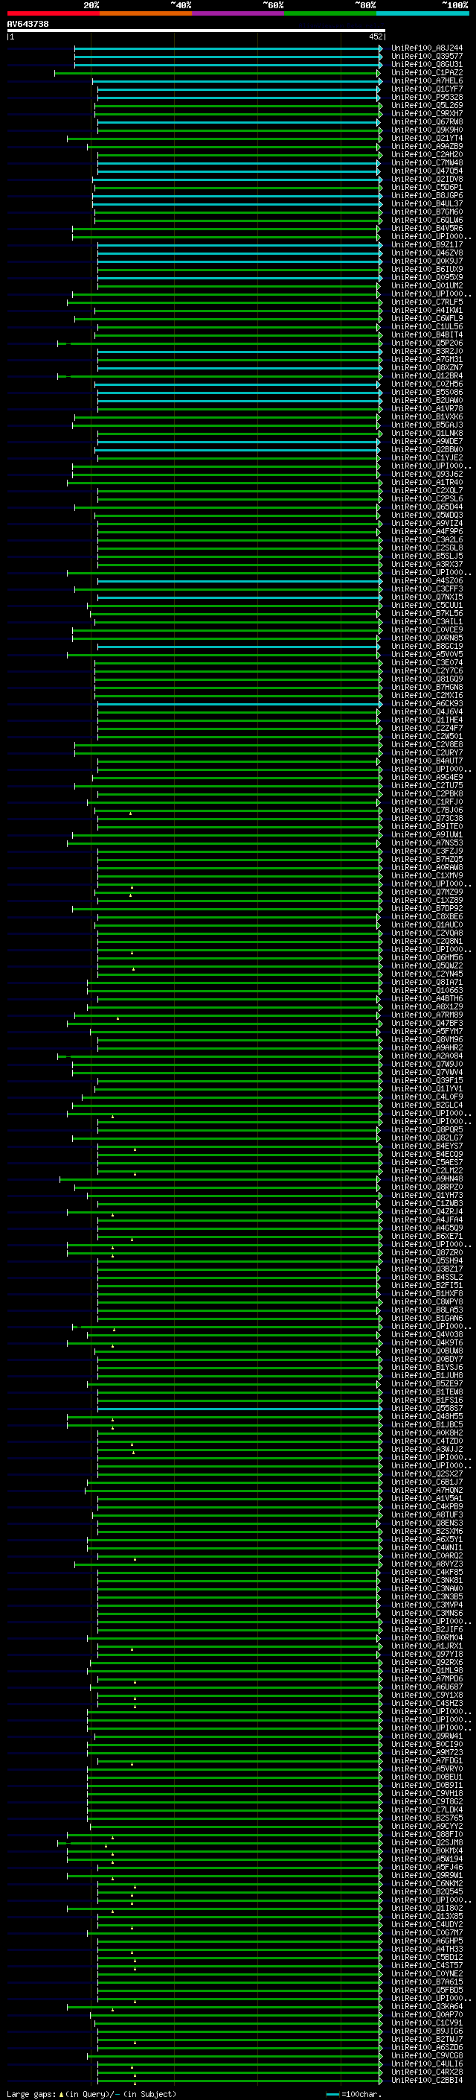This screenshot has height=2100, width=476.
Task: Open the UniRef100_Q9R9W1 entry
Action: pyautogui.click(x=427, y=1875)
